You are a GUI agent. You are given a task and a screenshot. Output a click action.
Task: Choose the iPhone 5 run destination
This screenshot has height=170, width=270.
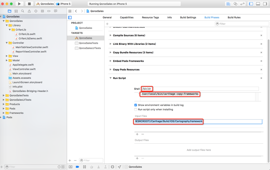63,4
